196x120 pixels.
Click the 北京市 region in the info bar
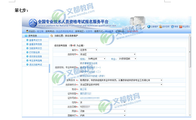click(x=89, y=31)
